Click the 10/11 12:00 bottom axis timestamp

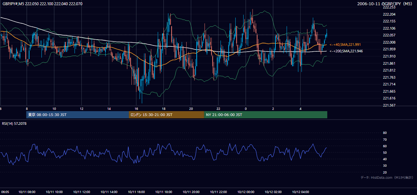[82, 192]
